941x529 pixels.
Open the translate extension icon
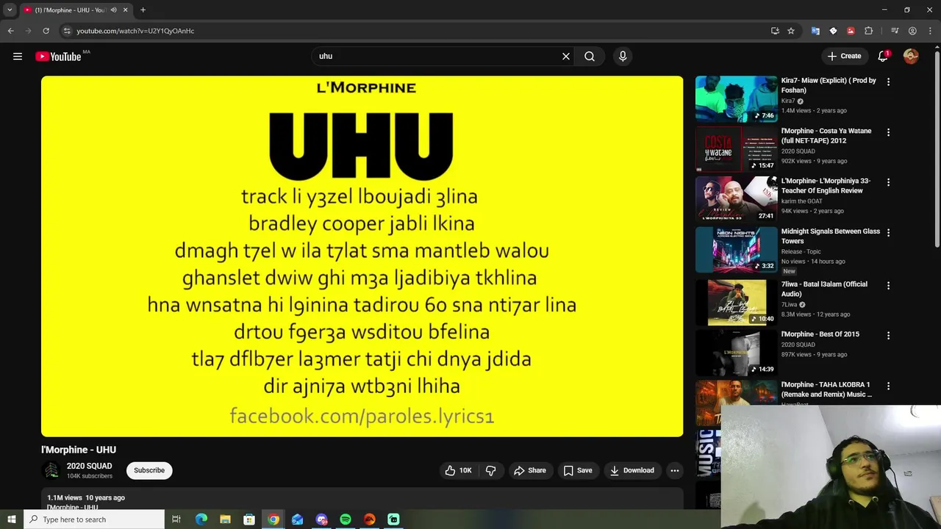(x=815, y=31)
